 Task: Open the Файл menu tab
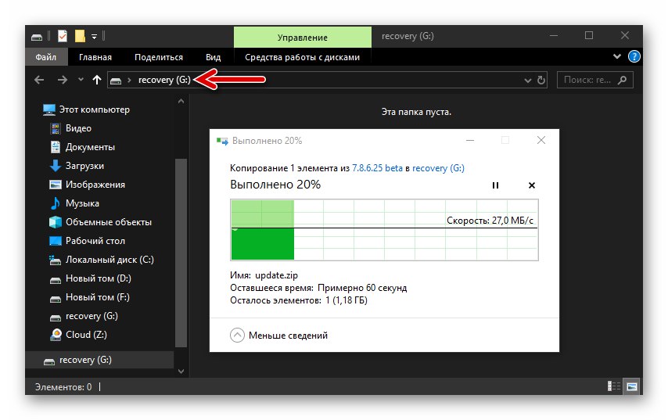[x=46, y=56]
